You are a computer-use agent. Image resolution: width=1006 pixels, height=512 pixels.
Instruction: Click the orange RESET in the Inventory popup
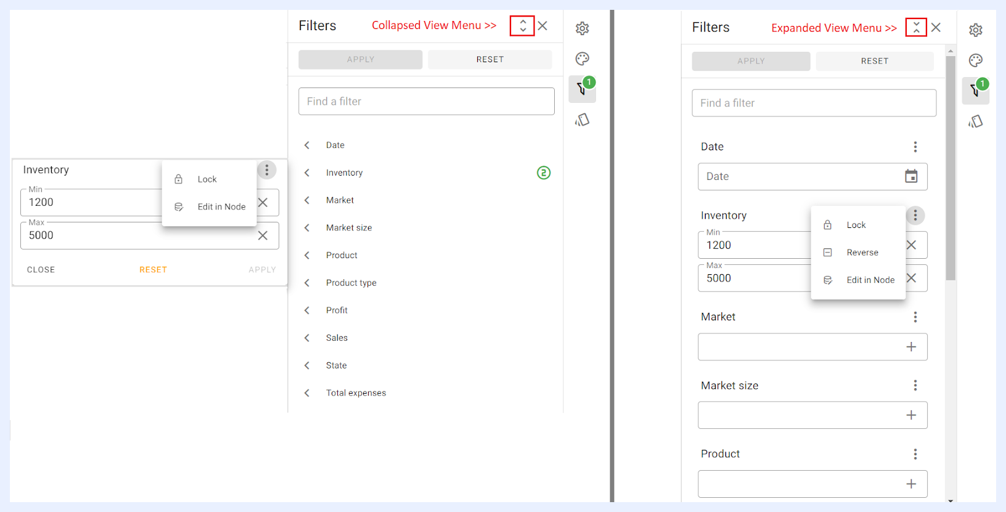153,270
